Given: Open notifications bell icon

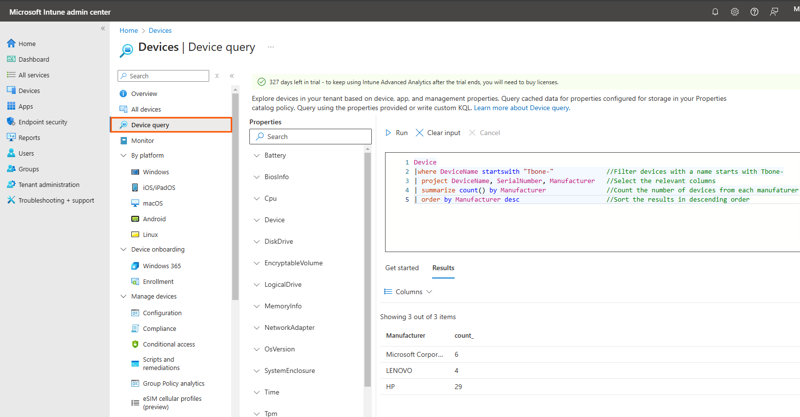Looking at the screenshot, I should [715, 12].
